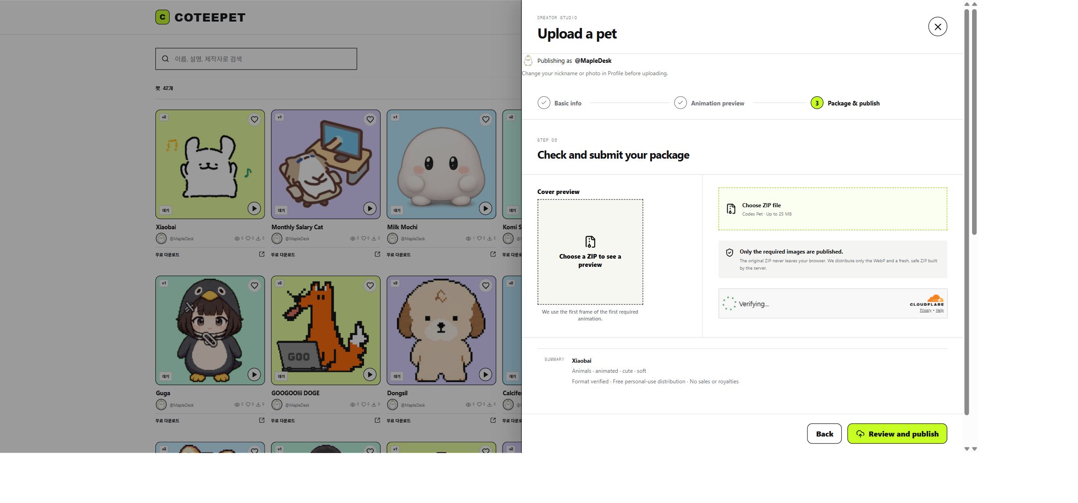The width and height of the screenshot is (1078, 503).
Task: Click @MapleDesk under Monthly Salary Cat
Action: pos(297,239)
